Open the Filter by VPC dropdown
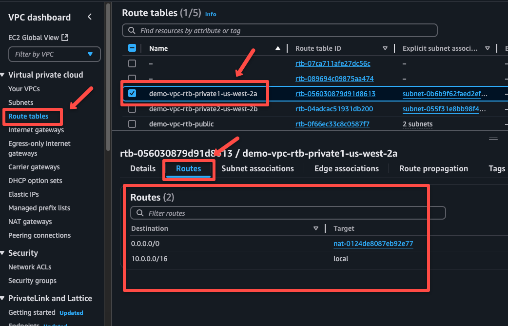 tap(54, 54)
